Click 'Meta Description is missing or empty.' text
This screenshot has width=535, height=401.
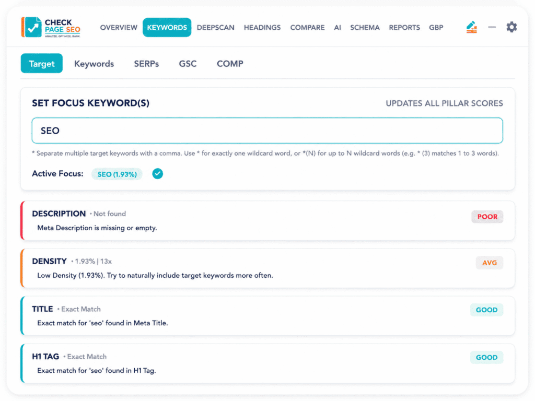point(97,228)
